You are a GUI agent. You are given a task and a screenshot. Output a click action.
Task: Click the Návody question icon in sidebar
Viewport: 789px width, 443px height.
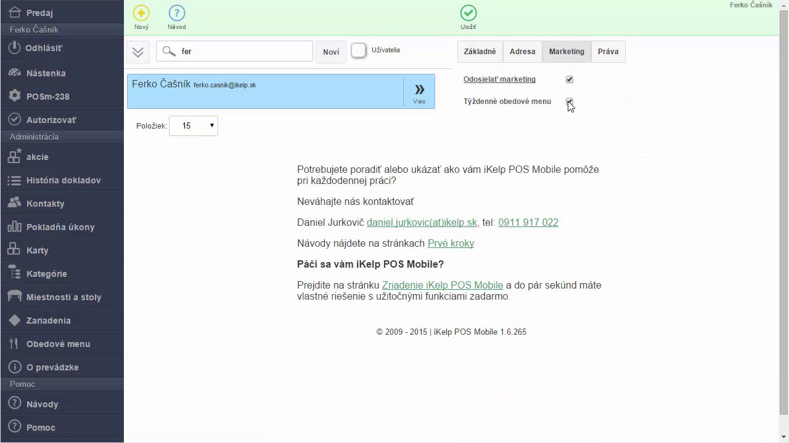coord(15,404)
